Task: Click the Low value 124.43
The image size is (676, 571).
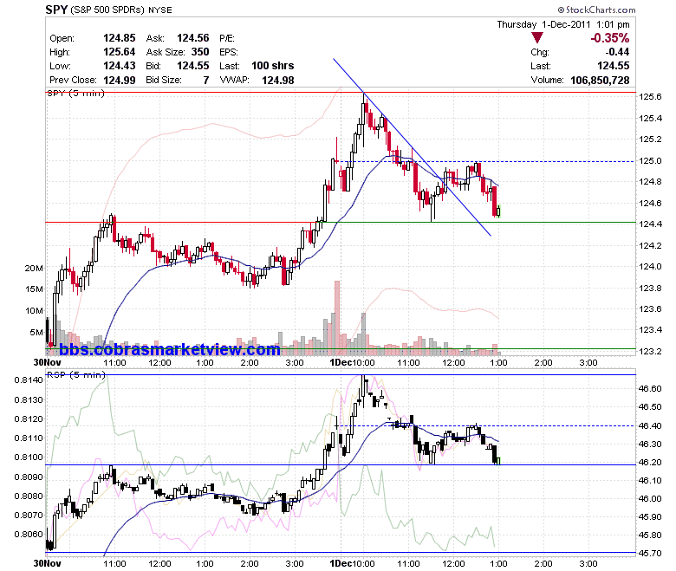Action: pyautogui.click(x=120, y=66)
